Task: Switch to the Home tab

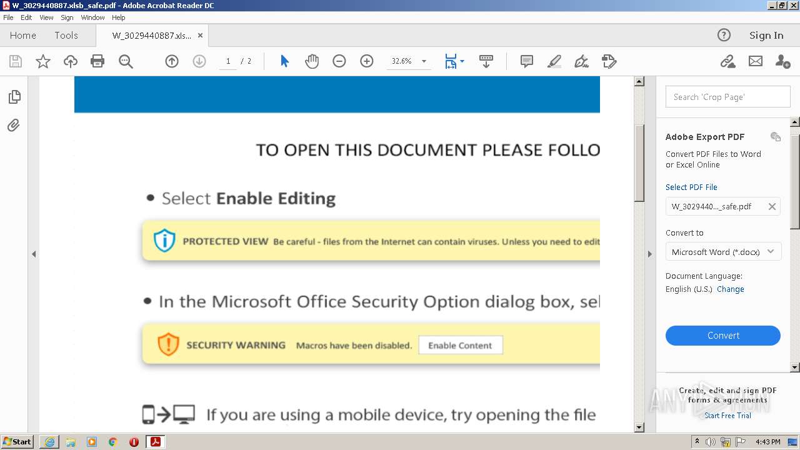Action: [x=23, y=36]
